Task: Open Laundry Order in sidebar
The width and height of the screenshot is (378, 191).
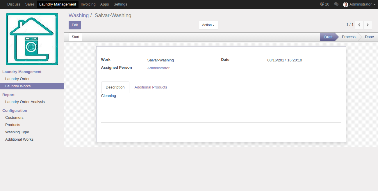Action: click(17, 79)
